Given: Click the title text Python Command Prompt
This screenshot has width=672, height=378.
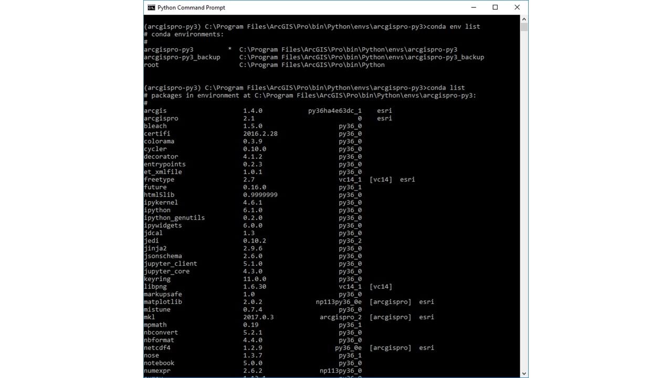Looking at the screenshot, I should pyautogui.click(x=191, y=7).
